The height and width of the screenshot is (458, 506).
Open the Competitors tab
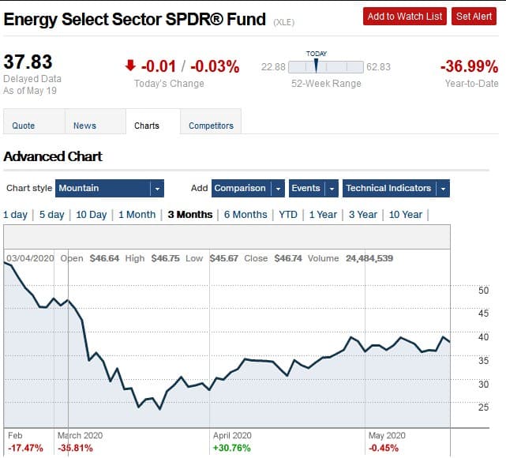pos(211,126)
